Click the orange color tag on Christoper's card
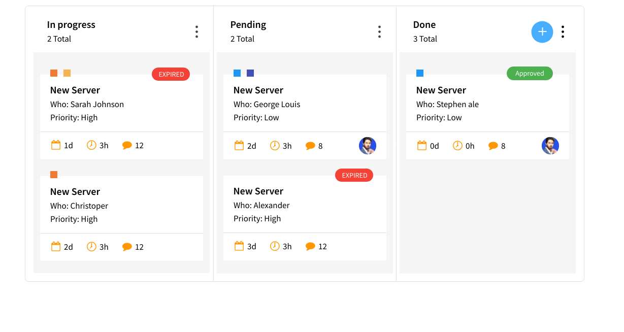The width and height of the screenshot is (624, 332). [x=54, y=174]
